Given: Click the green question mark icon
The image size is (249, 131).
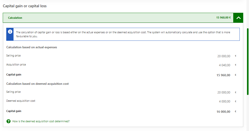Looking at the screenshot, I should pos(9,121).
